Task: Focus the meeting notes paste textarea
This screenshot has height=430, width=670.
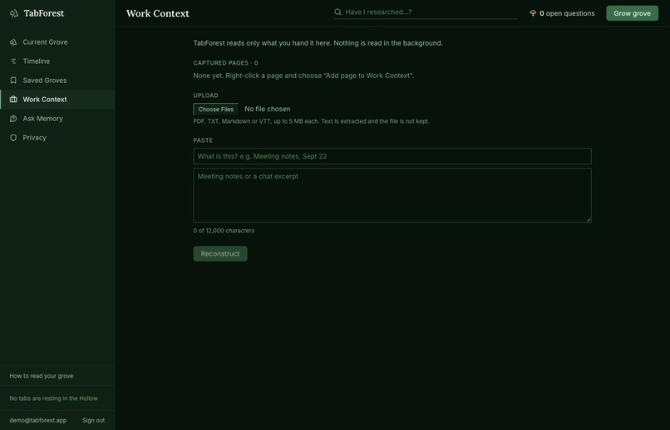Action: tap(392, 195)
